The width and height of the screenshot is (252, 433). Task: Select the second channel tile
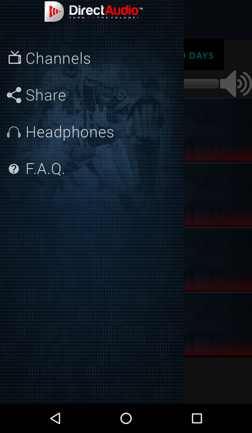coord(218,195)
